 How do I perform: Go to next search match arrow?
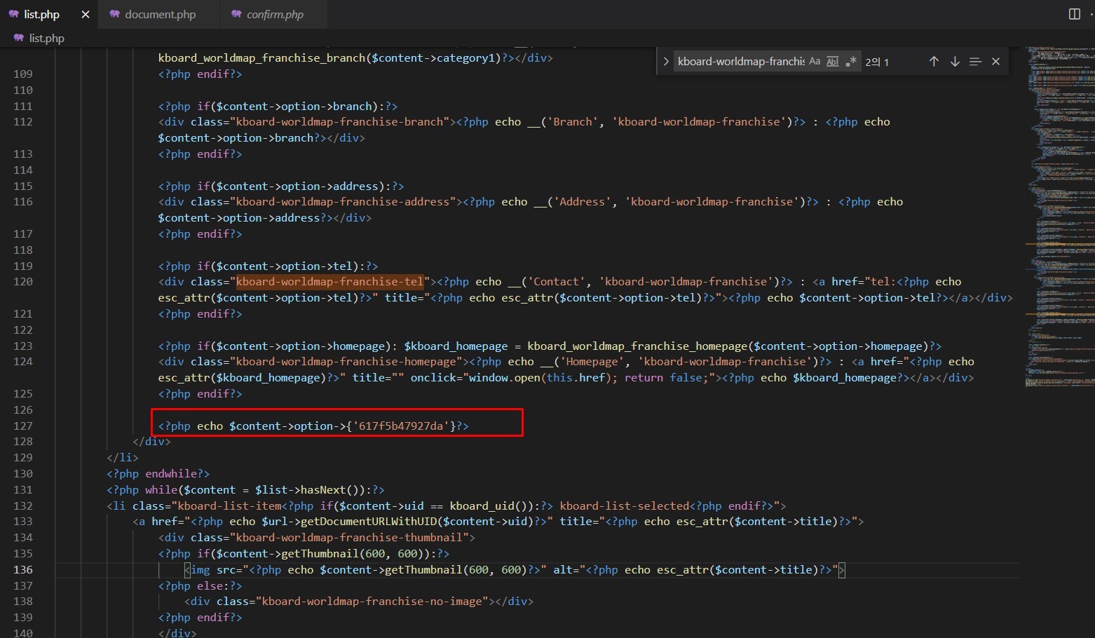click(x=955, y=62)
